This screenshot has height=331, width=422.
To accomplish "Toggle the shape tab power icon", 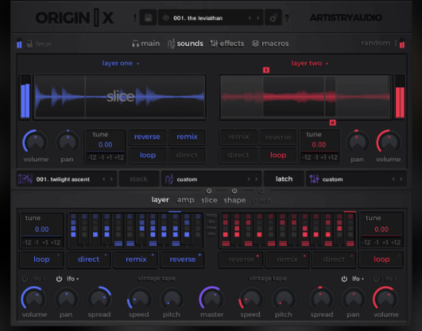I will (x=234, y=191).
